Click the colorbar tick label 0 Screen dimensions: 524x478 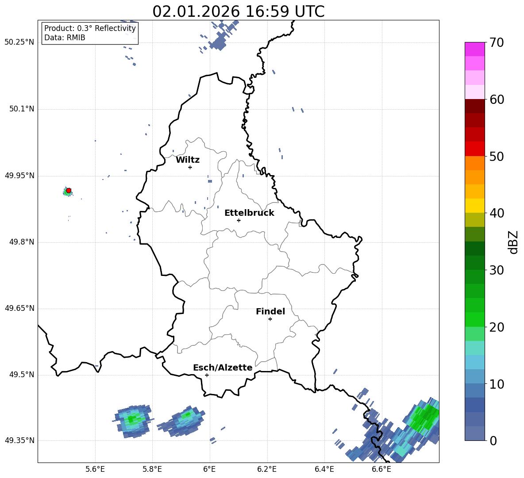point(493,440)
